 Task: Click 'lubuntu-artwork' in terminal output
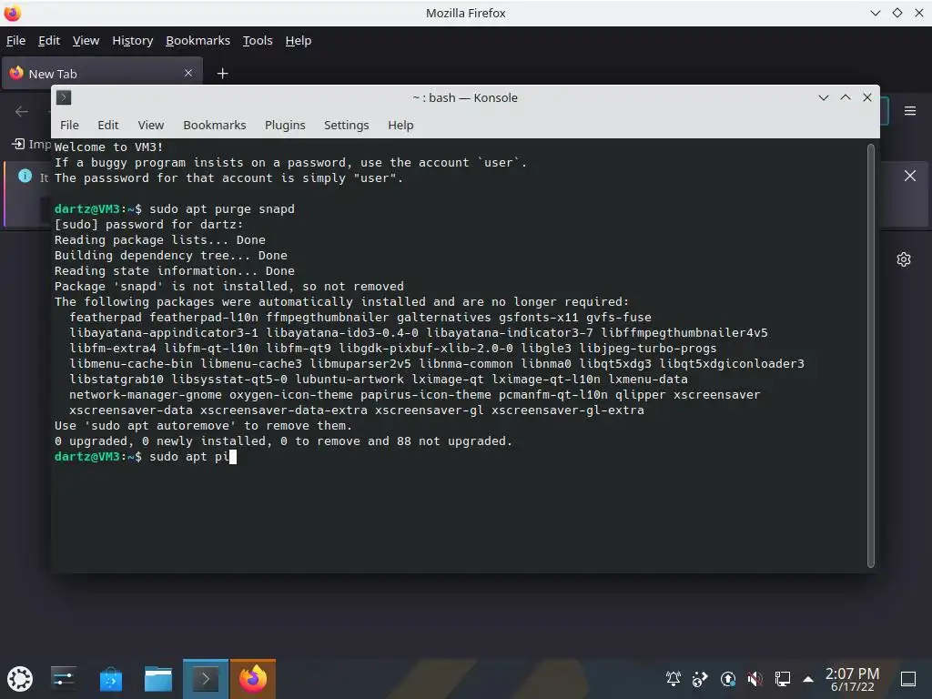point(349,379)
